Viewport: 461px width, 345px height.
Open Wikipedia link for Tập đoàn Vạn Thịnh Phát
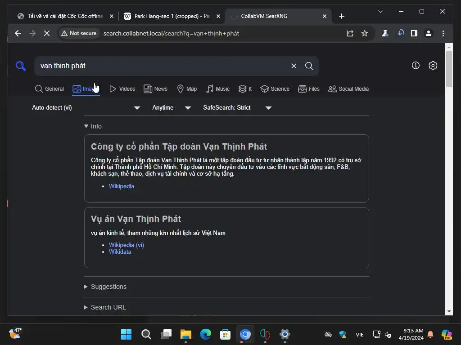[x=122, y=186]
